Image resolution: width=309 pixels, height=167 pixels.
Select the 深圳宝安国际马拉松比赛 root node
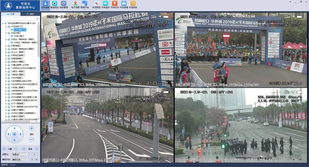(22, 23)
